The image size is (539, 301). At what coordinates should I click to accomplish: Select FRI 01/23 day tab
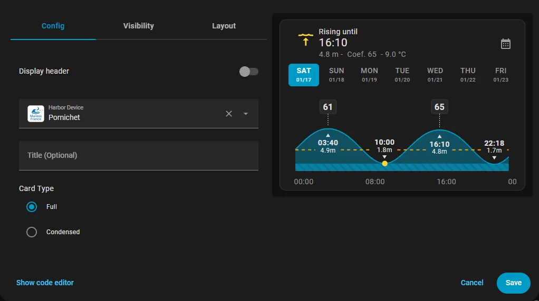click(501, 75)
